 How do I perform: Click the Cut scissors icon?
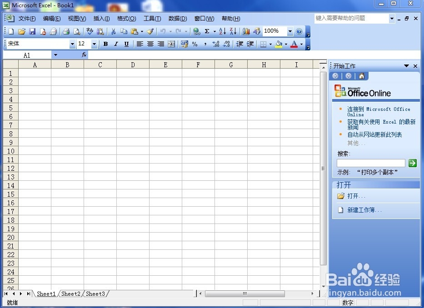click(113, 31)
